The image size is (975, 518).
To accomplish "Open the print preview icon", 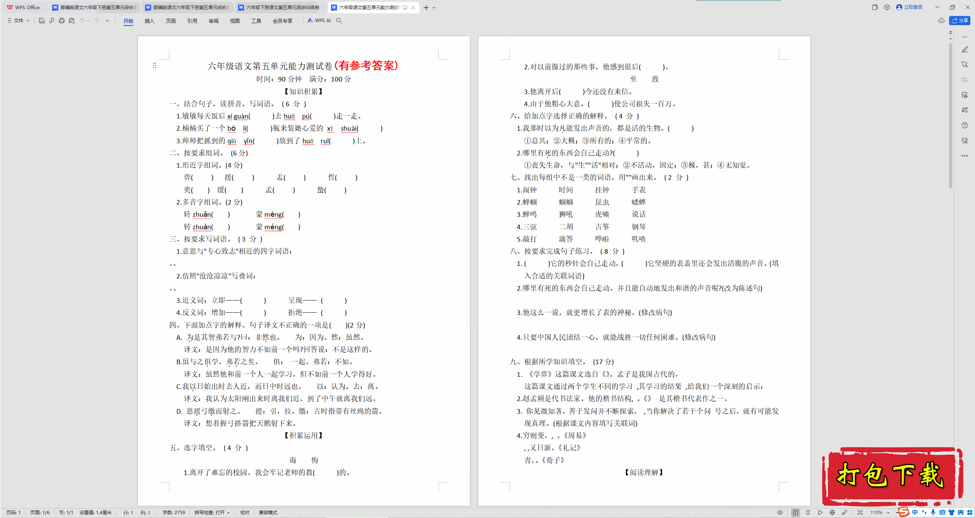I will 72,21.
